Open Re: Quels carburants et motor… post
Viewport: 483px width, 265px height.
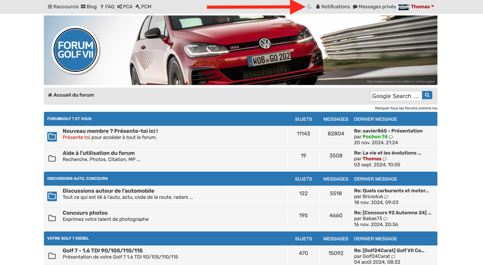[x=391, y=190]
